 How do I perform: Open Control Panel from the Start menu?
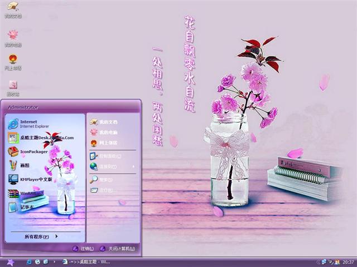pyautogui.click(x=106, y=156)
